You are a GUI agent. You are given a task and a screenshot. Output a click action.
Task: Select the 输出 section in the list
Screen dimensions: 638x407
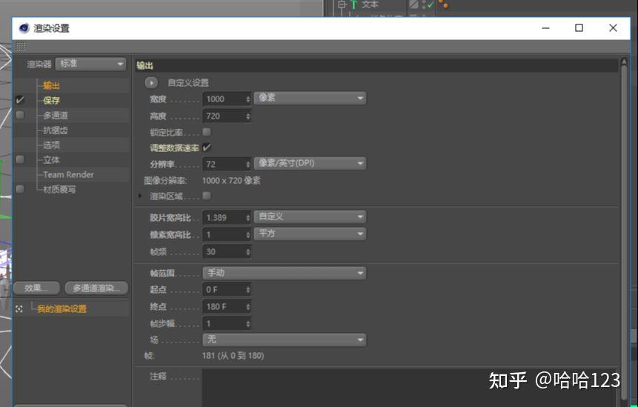tap(51, 85)
